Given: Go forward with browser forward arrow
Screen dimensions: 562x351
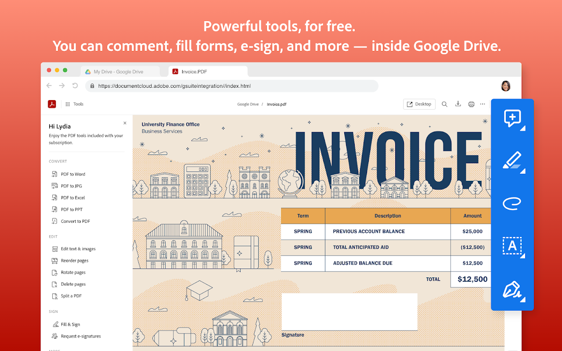Looking at the screenshot, I should [62, 86].
